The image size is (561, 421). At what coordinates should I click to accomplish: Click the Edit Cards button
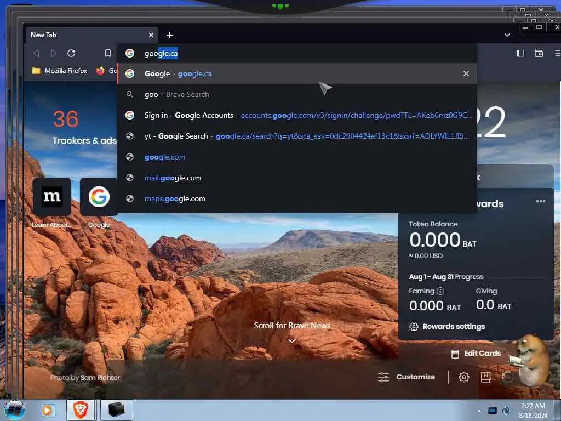click(476, 354)
